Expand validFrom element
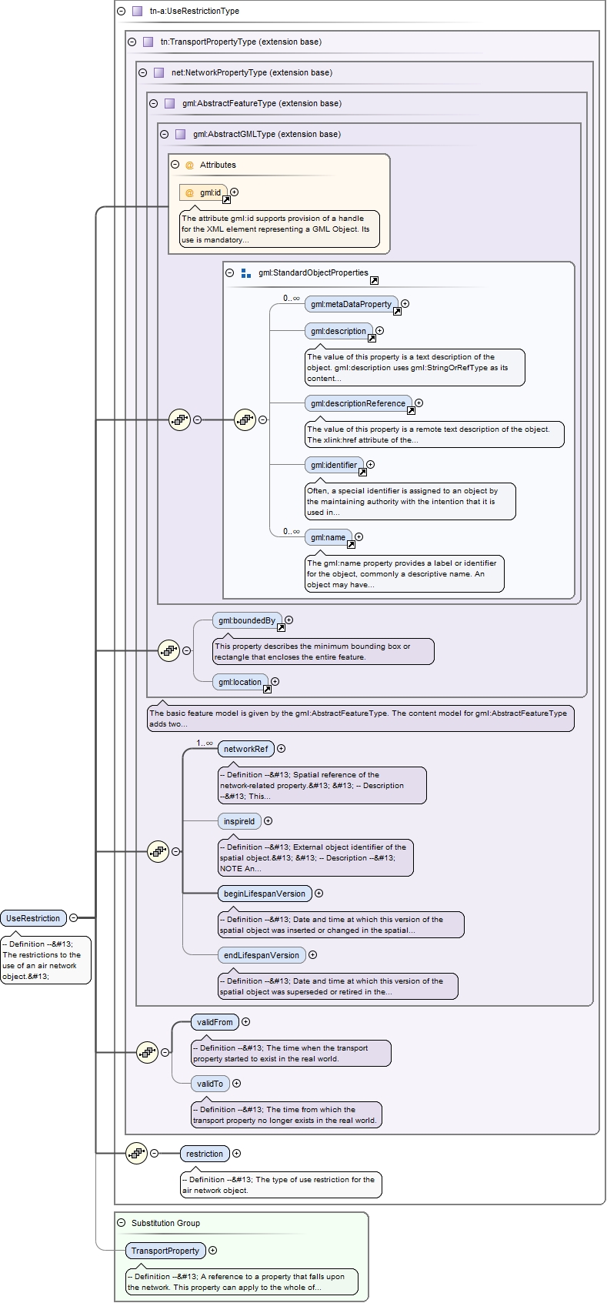The width and height of the screenshot is (607, 1303). (x=246, y=1022)
